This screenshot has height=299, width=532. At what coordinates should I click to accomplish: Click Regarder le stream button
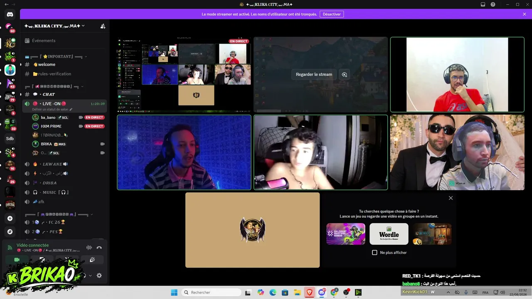314,75
